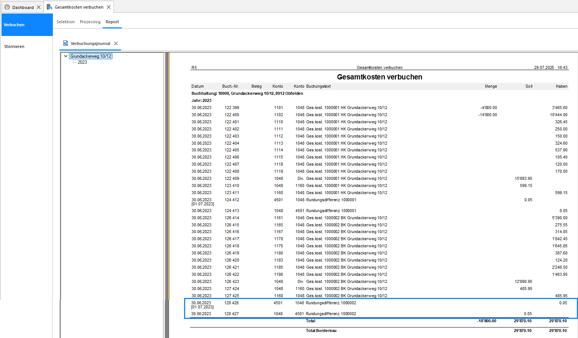Open the Verbuchungsjournal report tab

tap(90, 43)
